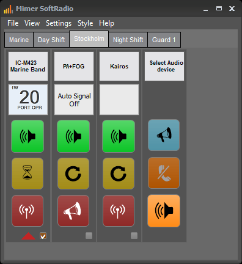Click the red antenna transmit button under IC-M423
The height and width of the screenshot is (264, 242).
coord(28,211)
